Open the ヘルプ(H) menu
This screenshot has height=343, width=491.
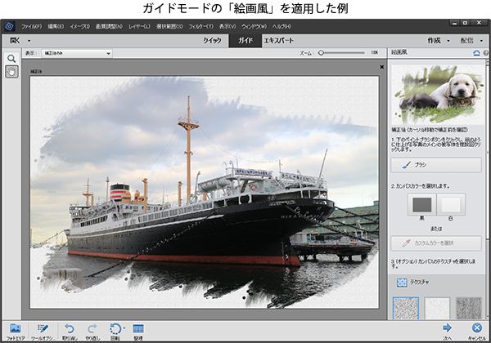(x=282, y=27)
